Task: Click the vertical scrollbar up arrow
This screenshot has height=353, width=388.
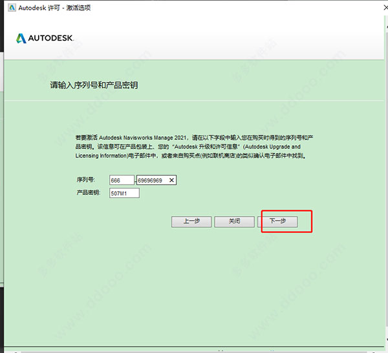Action: click(387, 26)
